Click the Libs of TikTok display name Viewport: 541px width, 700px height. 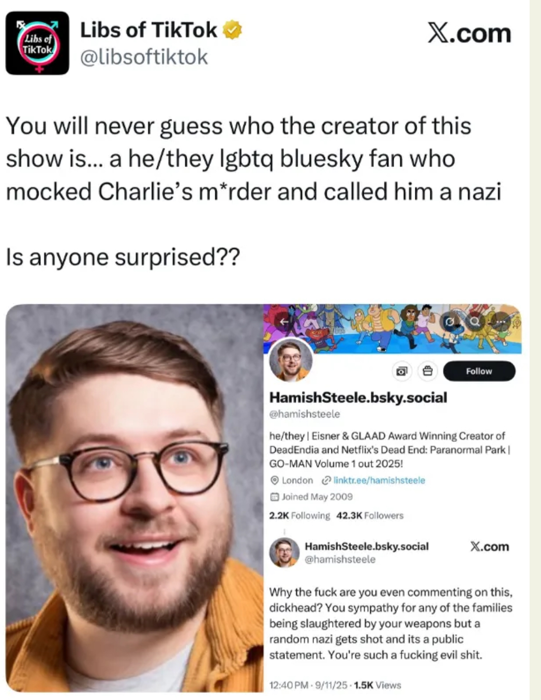click(x=148, y=30)
